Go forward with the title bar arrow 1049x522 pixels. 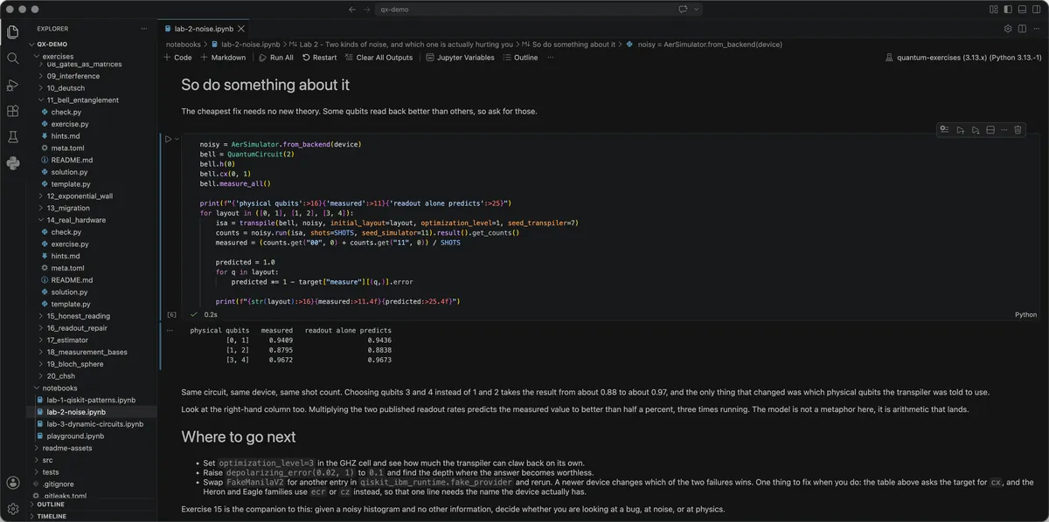366,9
